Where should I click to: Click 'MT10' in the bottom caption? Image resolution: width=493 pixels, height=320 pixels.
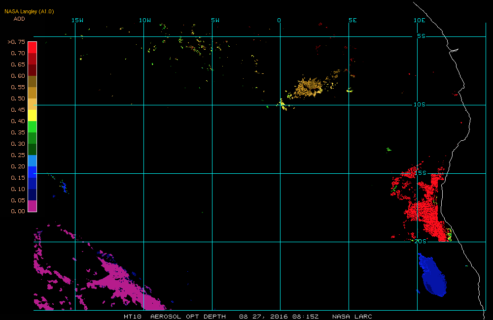point(132,317)
